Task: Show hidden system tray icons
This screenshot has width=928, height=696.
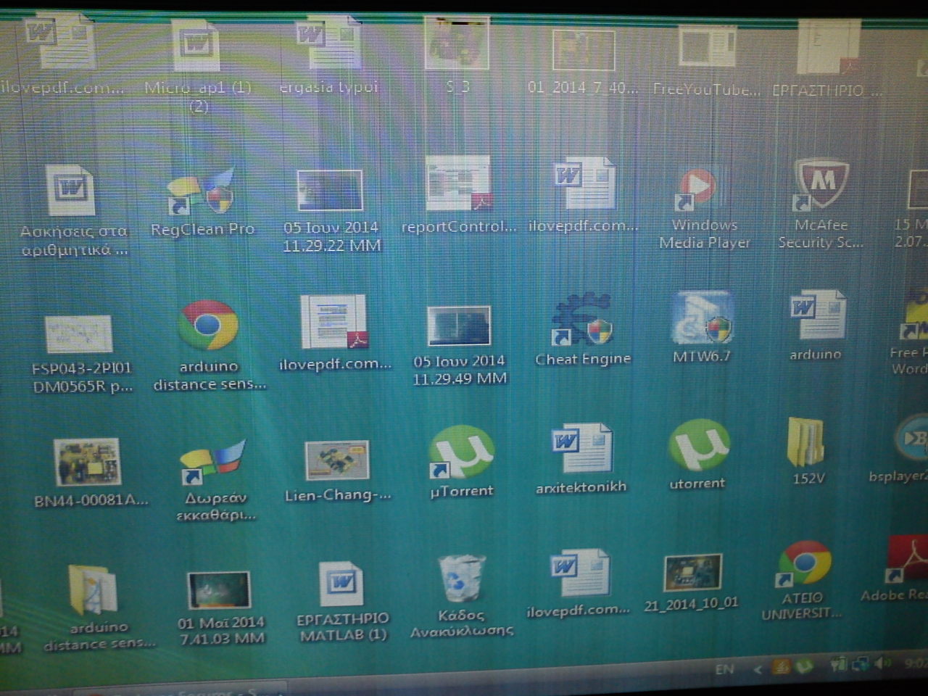Action: [x=758, y=668]
